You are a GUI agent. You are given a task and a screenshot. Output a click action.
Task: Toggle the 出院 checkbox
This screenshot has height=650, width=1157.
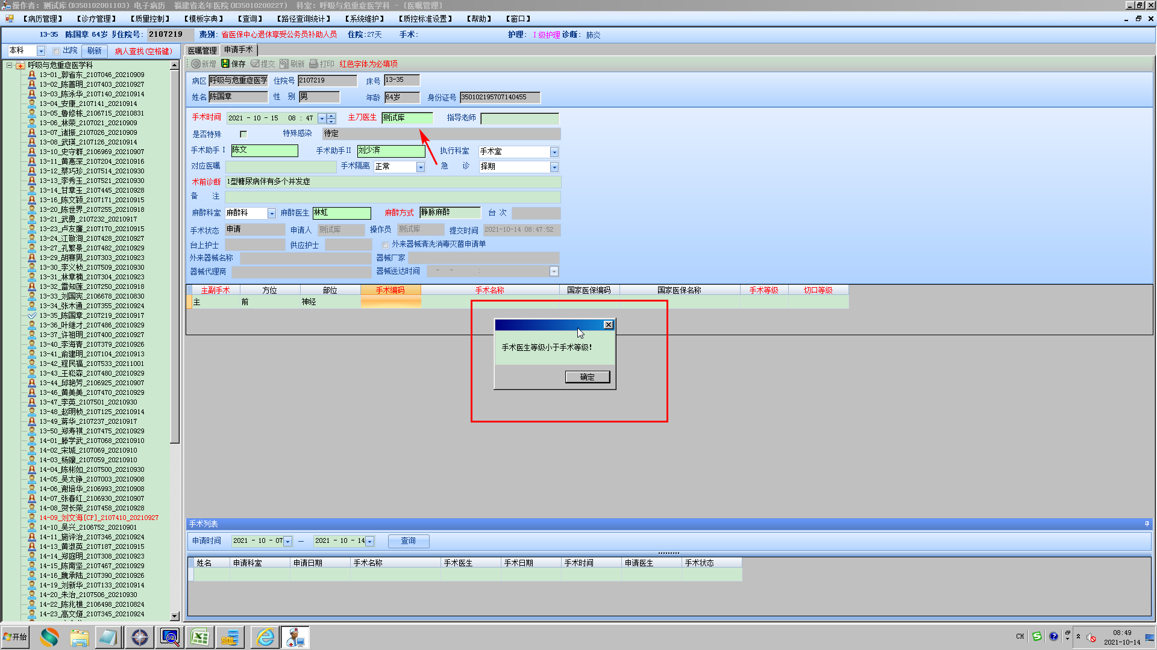[x=56, y=51]
